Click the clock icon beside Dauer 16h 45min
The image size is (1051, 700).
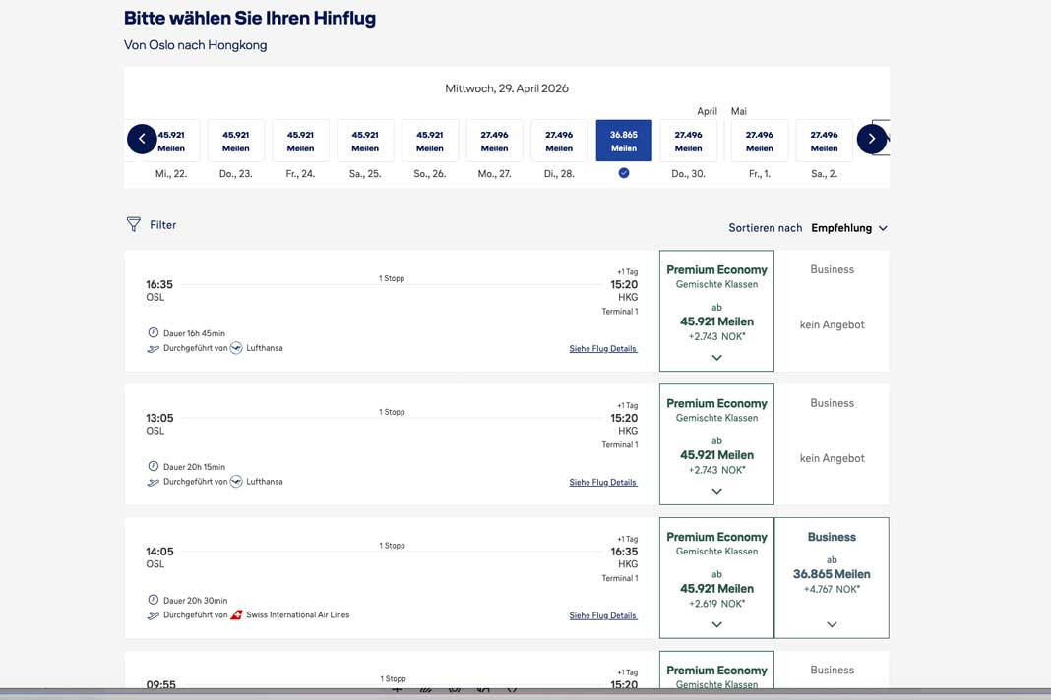click(154, 333)
